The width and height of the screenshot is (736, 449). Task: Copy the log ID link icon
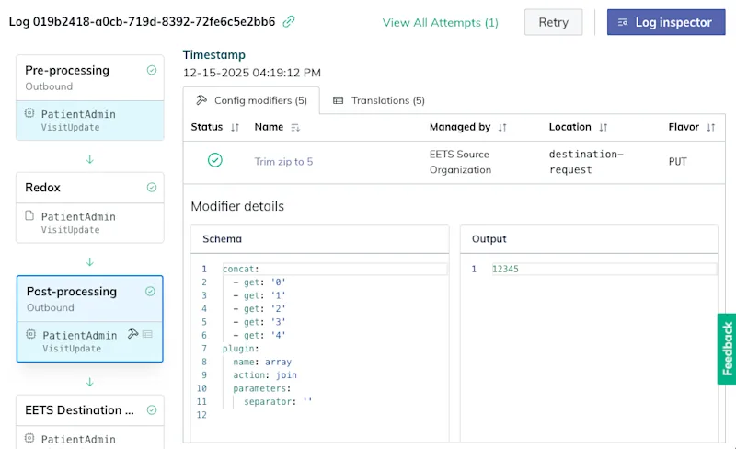pyautogui.click(x=289, y=21)
